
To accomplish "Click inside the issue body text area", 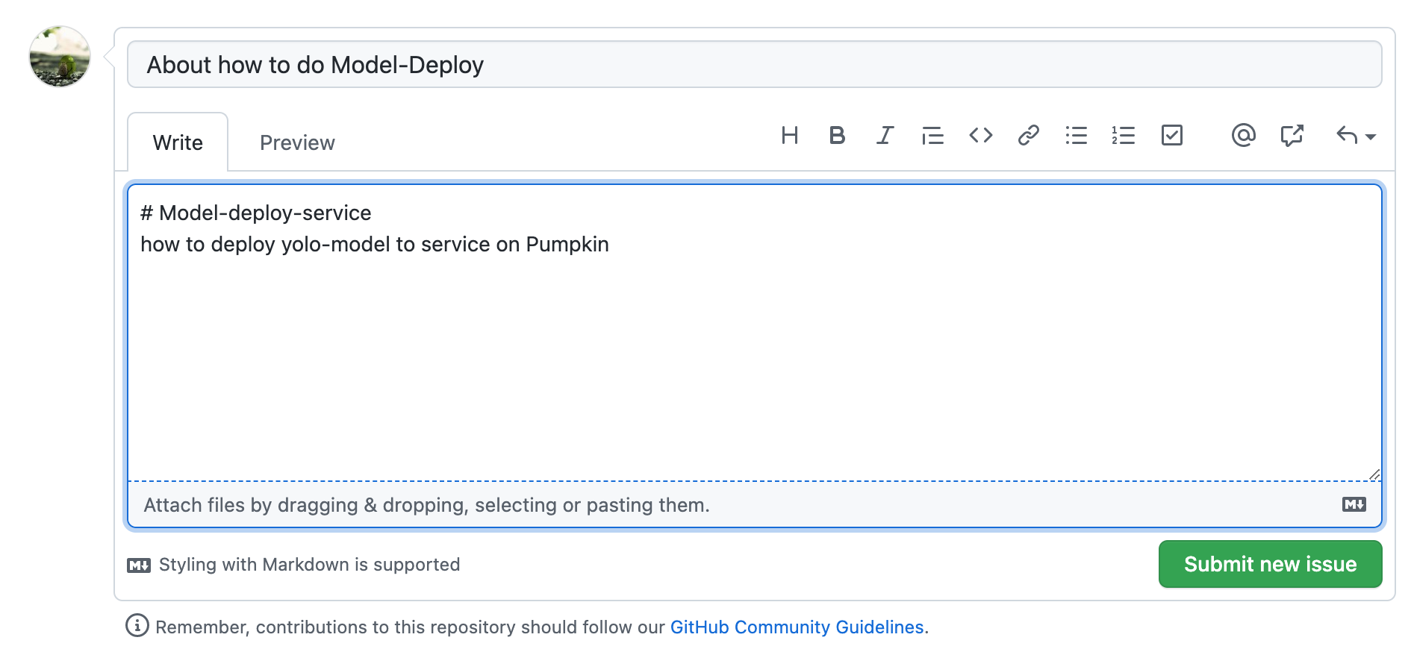I will pos(754,333).
